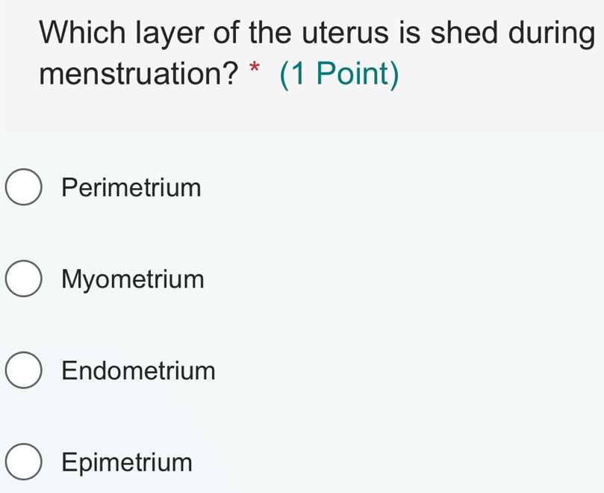Pick the last answer option circle
Viewport: 604px width, 493px height.
[x=24, y=462]
